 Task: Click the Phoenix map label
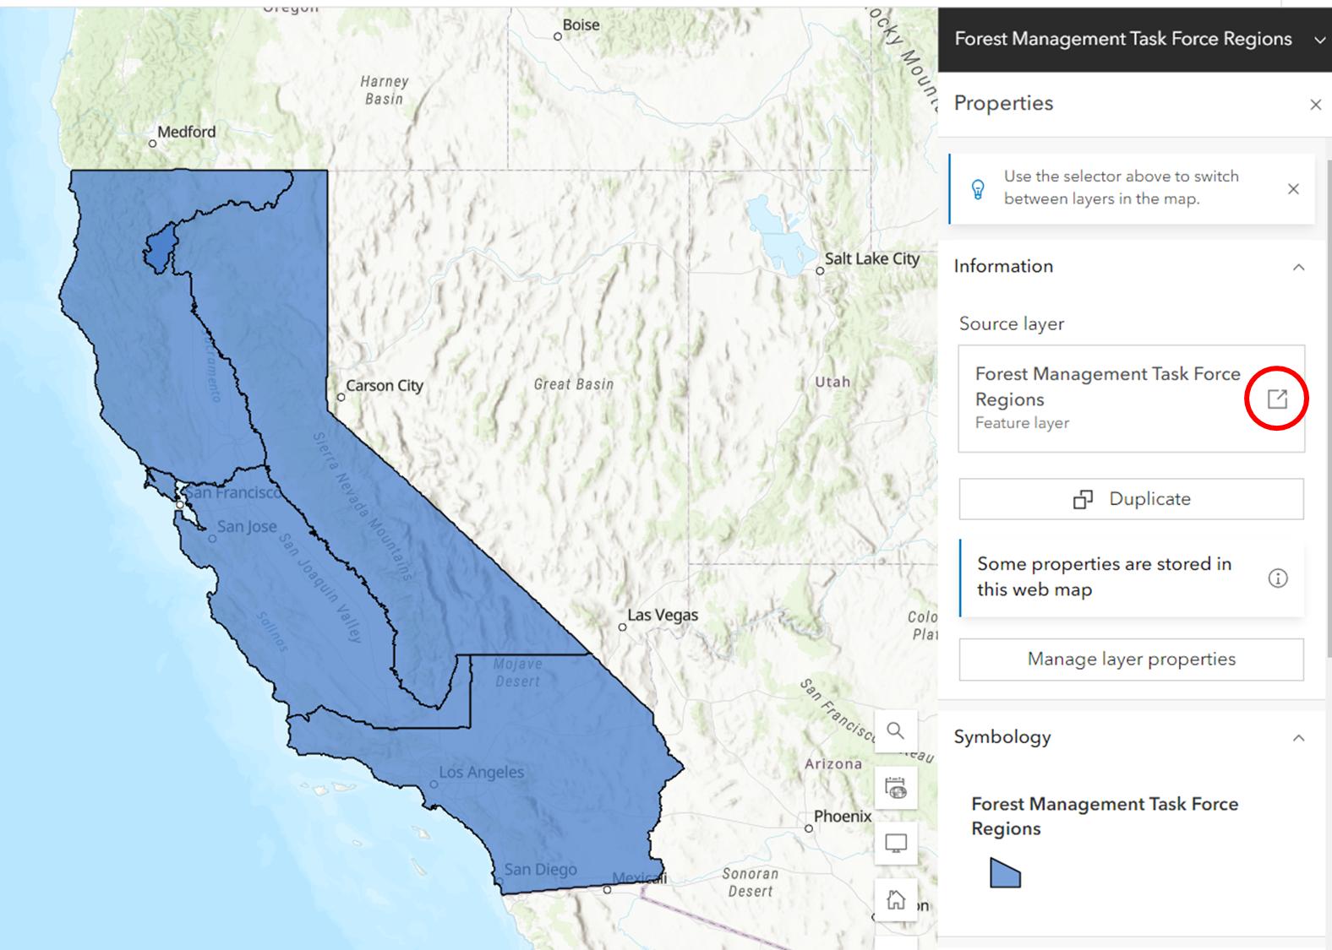point(842,817)
